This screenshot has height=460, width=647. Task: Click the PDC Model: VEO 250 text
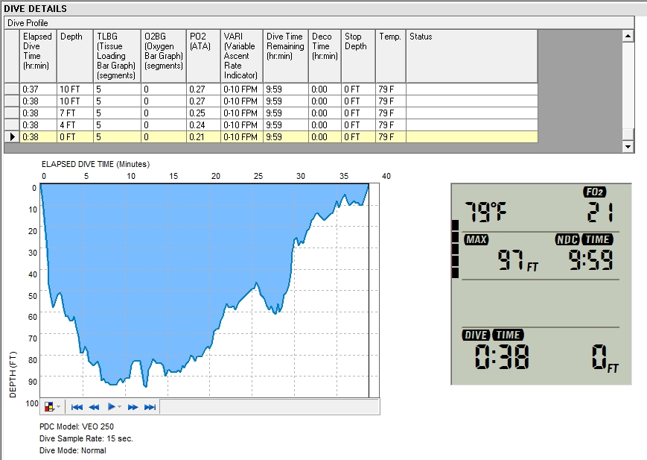pyautogui.click(x=77, y=426)
